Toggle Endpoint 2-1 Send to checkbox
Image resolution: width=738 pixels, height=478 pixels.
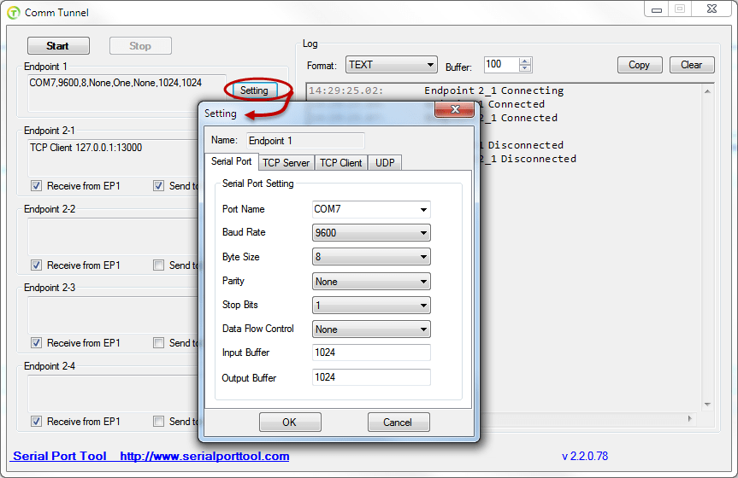[x=158, y=186]
